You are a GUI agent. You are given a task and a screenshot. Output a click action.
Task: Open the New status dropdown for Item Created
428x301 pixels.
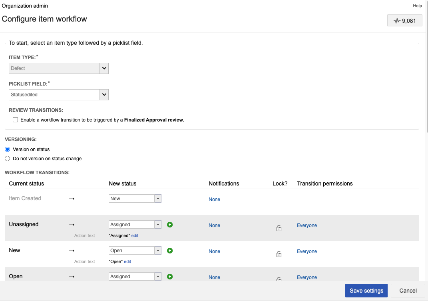pos(158,198)
